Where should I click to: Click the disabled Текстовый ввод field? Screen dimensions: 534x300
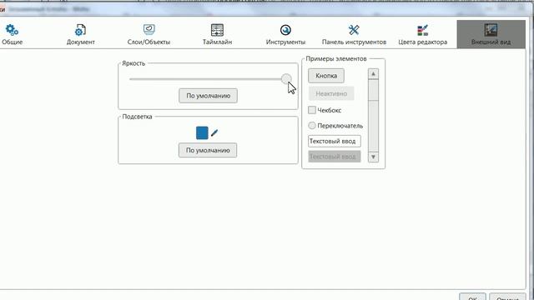click(x=335, y=157)
